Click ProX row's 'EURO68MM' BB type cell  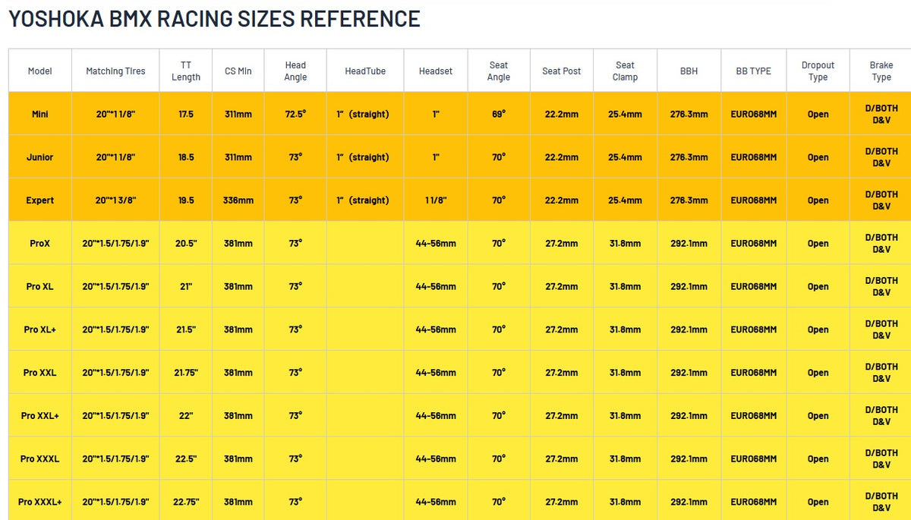tap(754, 244)
